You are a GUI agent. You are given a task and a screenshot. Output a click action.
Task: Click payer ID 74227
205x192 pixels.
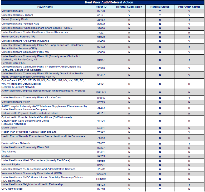tap(101, 33)
